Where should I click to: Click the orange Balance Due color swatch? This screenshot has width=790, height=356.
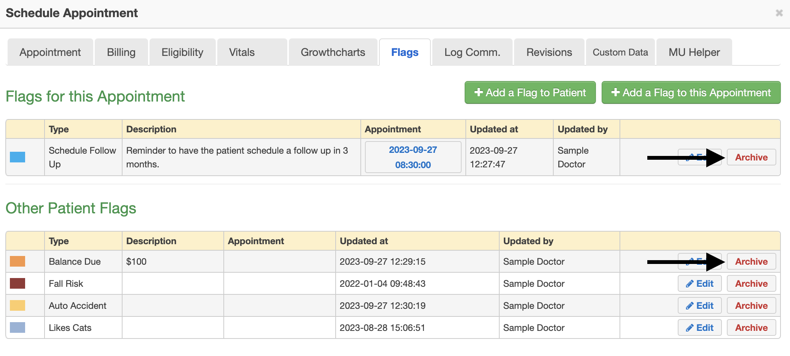(x=18, y=261)
